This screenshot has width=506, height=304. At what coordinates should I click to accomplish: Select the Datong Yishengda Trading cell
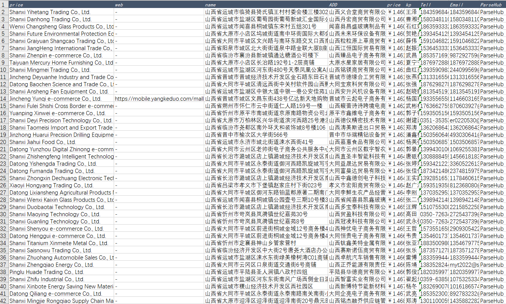(61, 164)
